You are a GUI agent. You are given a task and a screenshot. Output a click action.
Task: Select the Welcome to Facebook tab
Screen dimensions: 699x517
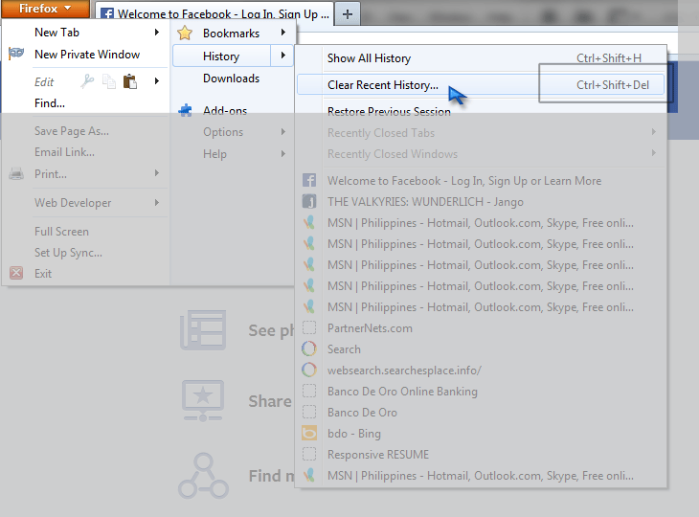(214, 13)
